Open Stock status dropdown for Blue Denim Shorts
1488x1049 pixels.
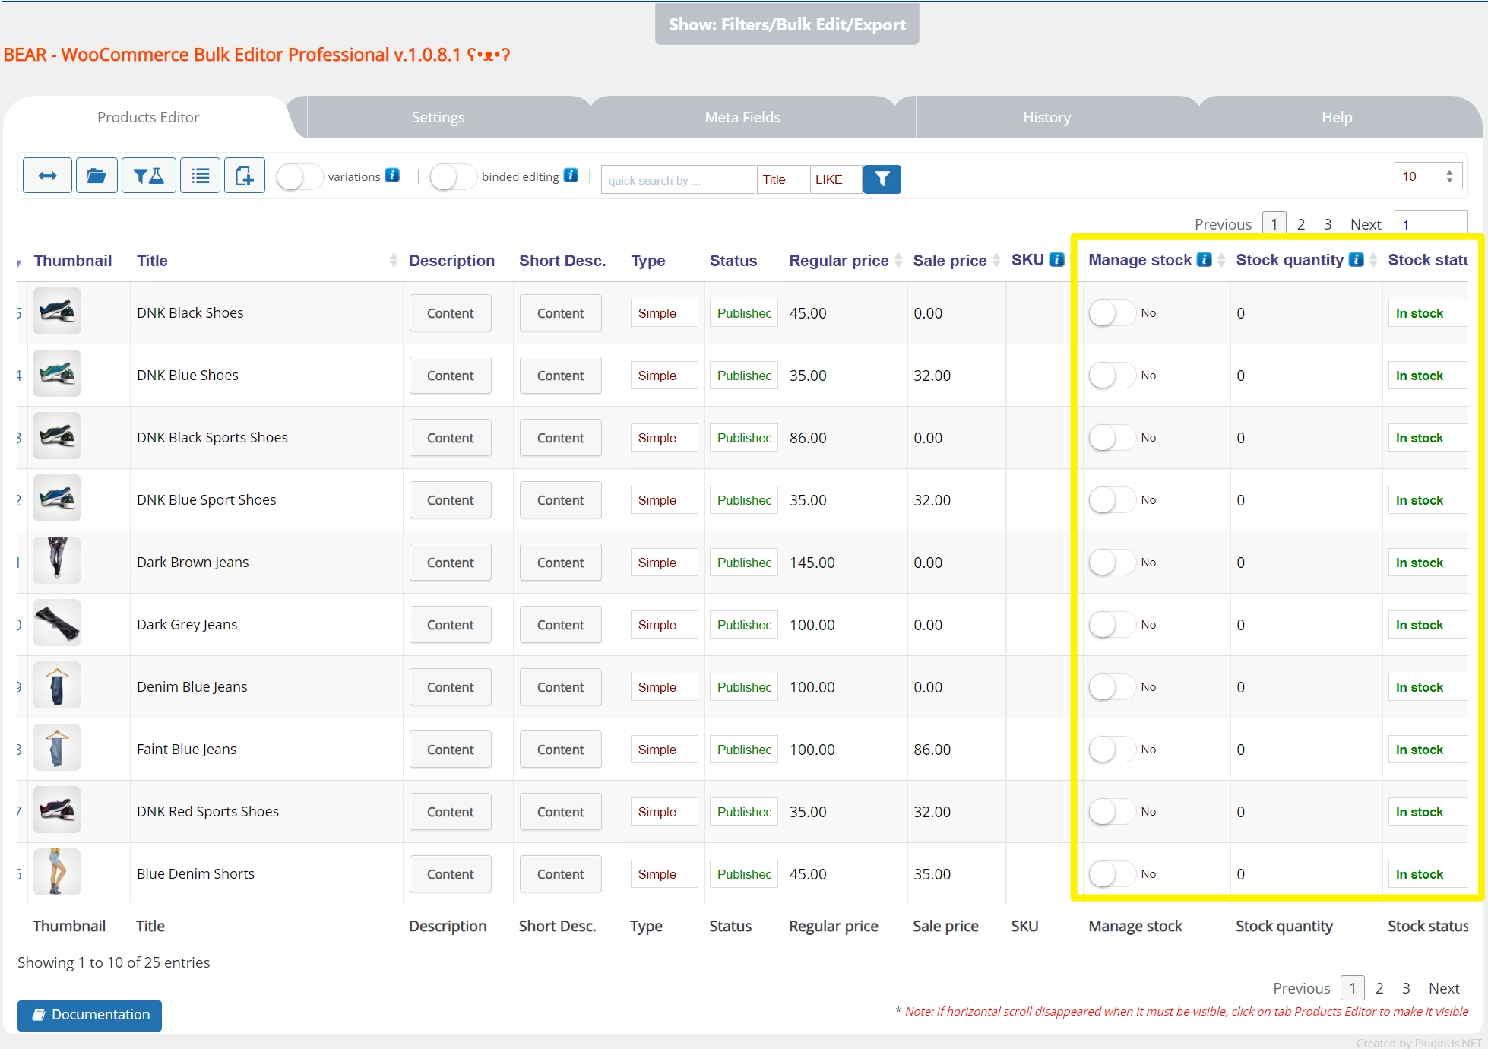(1427, 874)
